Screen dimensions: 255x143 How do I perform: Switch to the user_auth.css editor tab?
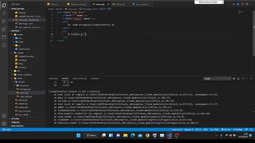click(142, 4)
